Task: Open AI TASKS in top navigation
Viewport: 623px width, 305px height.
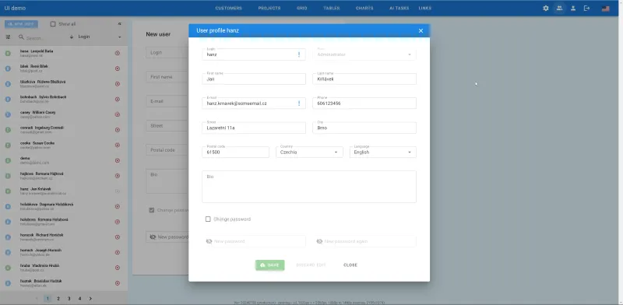Action: tap(399, 9)
